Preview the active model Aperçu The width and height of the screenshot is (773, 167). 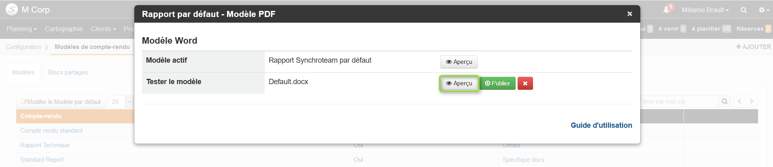pyautogui.click(x=459, y=62)
